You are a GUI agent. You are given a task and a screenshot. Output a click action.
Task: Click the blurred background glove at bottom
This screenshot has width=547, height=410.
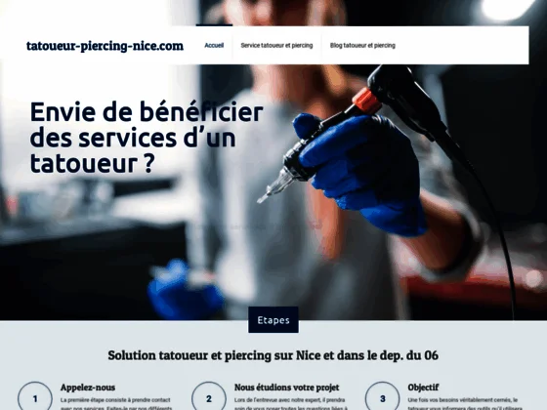click(x=185, y=289)
